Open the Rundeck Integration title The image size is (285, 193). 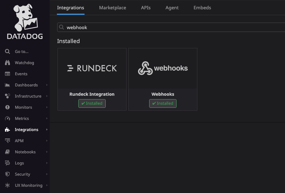coord(92,94)
